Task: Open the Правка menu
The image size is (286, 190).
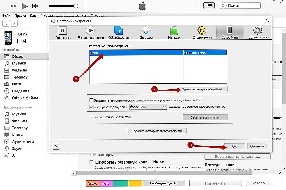Action: click(20, 16)
